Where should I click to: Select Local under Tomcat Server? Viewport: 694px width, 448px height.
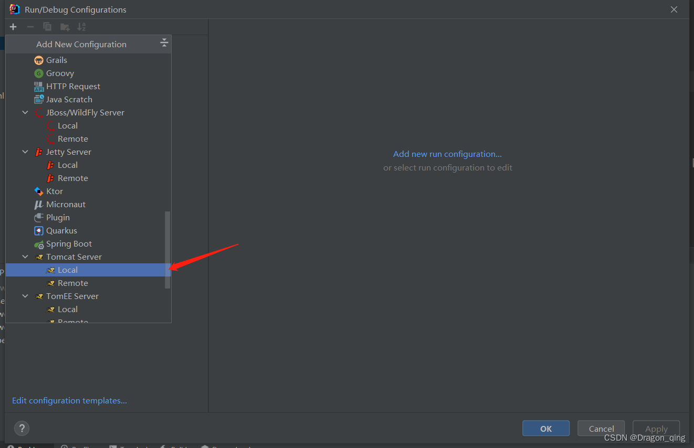[68, 270]
